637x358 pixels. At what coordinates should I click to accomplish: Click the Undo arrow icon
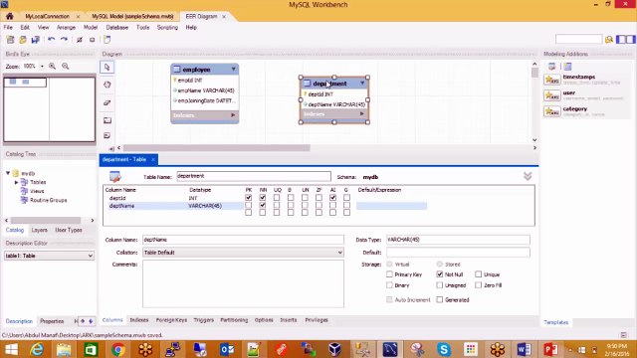[51, 40]
